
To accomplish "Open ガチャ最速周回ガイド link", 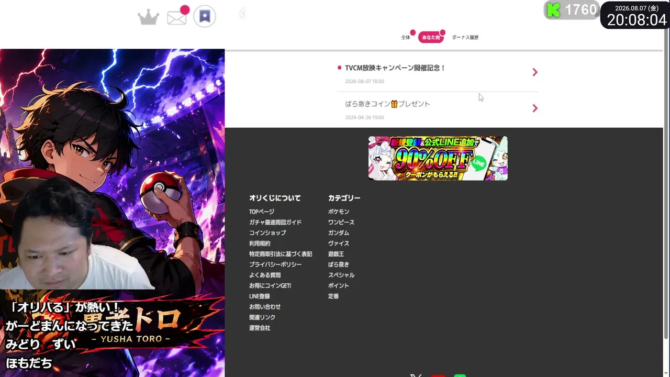I will (275, 222).
